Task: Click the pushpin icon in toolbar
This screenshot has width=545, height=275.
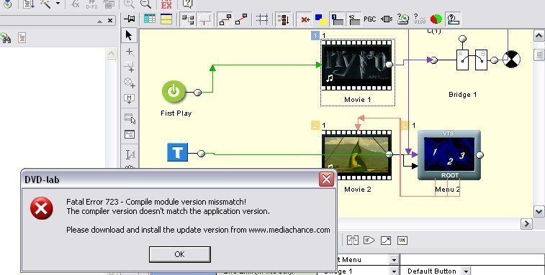Action: tap(130, 19)
